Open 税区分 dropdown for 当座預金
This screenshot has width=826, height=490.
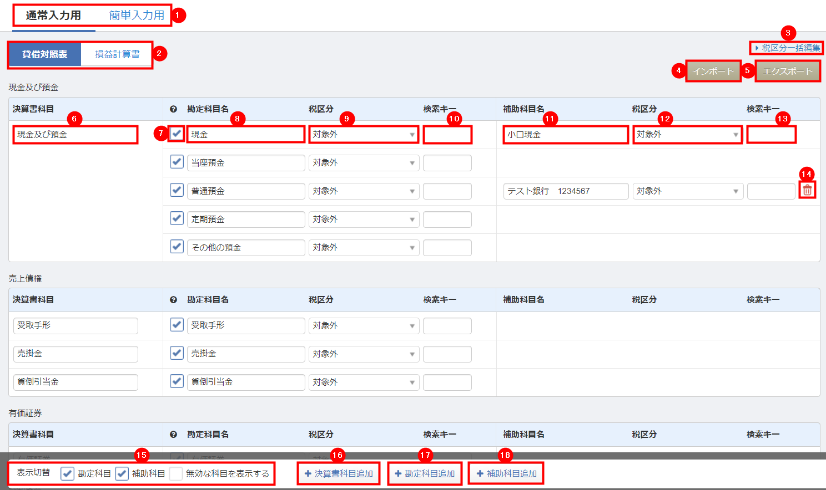coord(364,163)
